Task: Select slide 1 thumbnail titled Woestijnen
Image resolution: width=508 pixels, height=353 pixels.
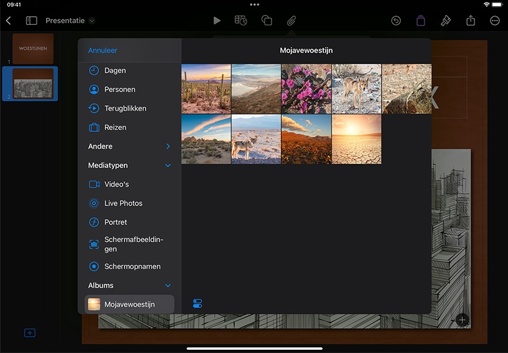Action: point(33,49)
